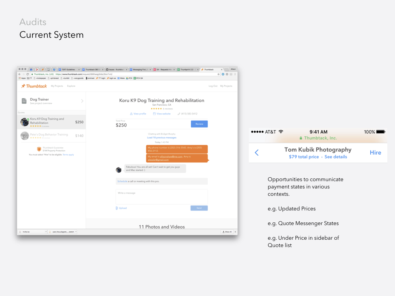This screenshot has height=296, width=395.
Task: Click the Thumbtack logo in site header
Action: point(34,86)
